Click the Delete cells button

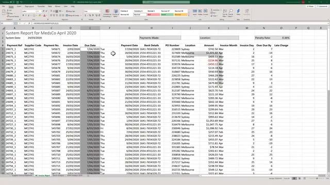(x=200, y=12)
